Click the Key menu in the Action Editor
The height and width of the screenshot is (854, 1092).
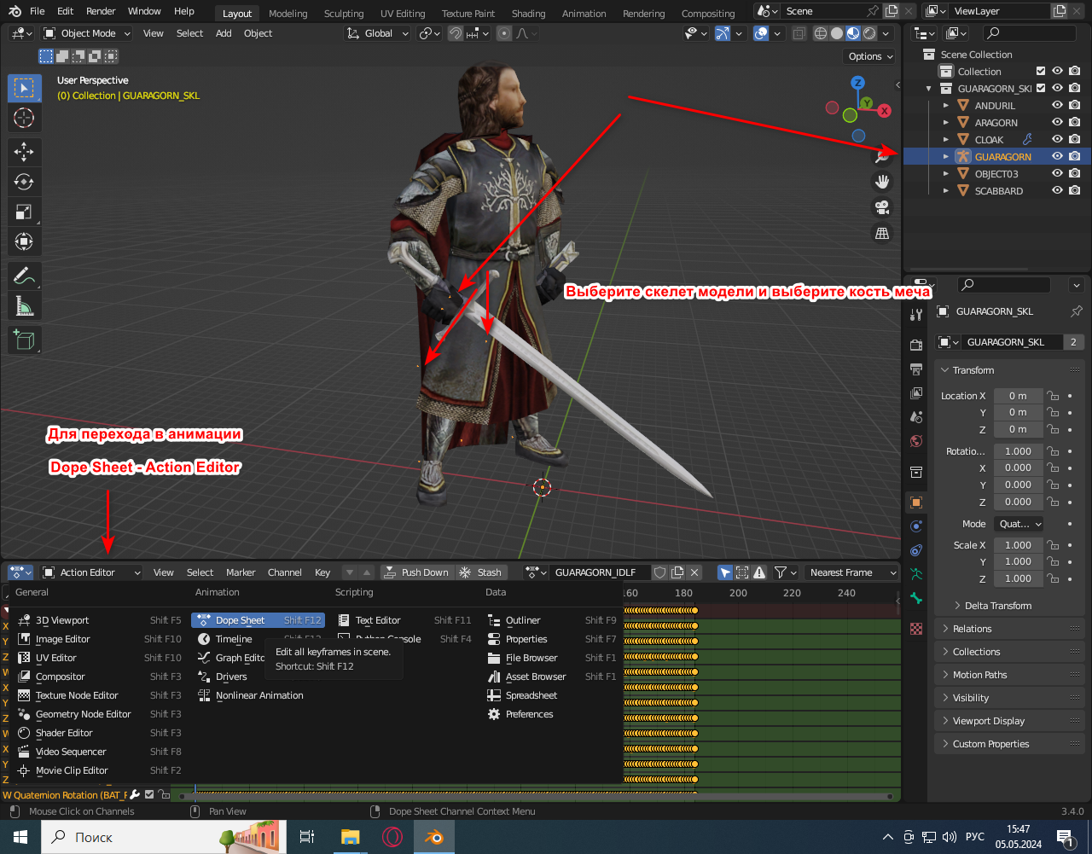point(322,572)
